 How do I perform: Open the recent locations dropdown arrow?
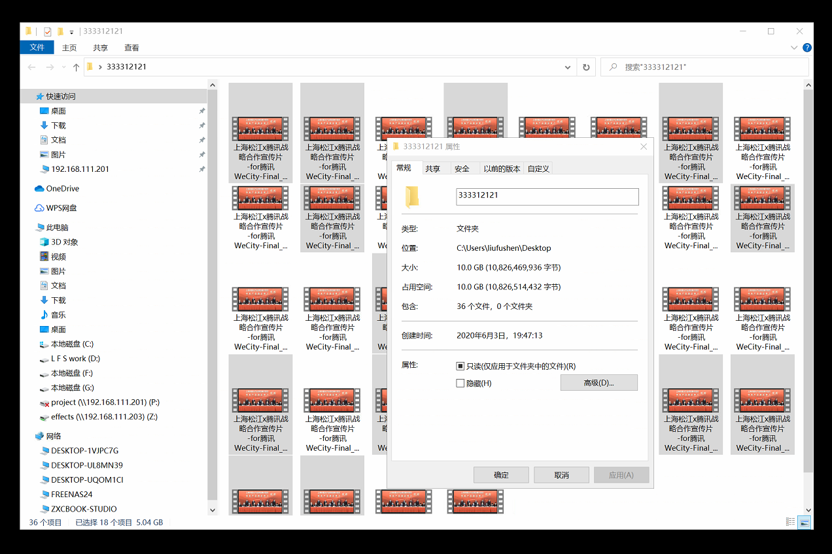pos(63,67)
